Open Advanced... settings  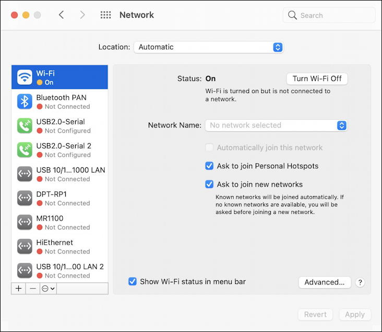pos(325,282)
